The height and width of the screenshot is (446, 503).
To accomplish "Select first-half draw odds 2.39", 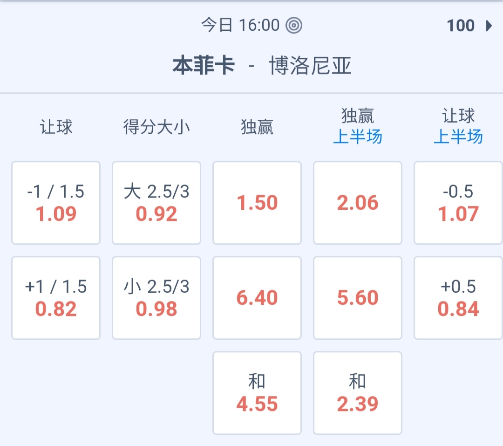I will pos(358,393).
